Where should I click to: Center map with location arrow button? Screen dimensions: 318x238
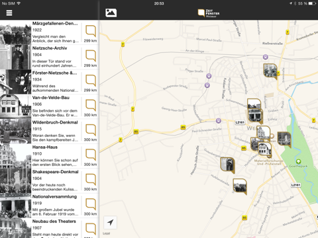click(x=110, y=222)
